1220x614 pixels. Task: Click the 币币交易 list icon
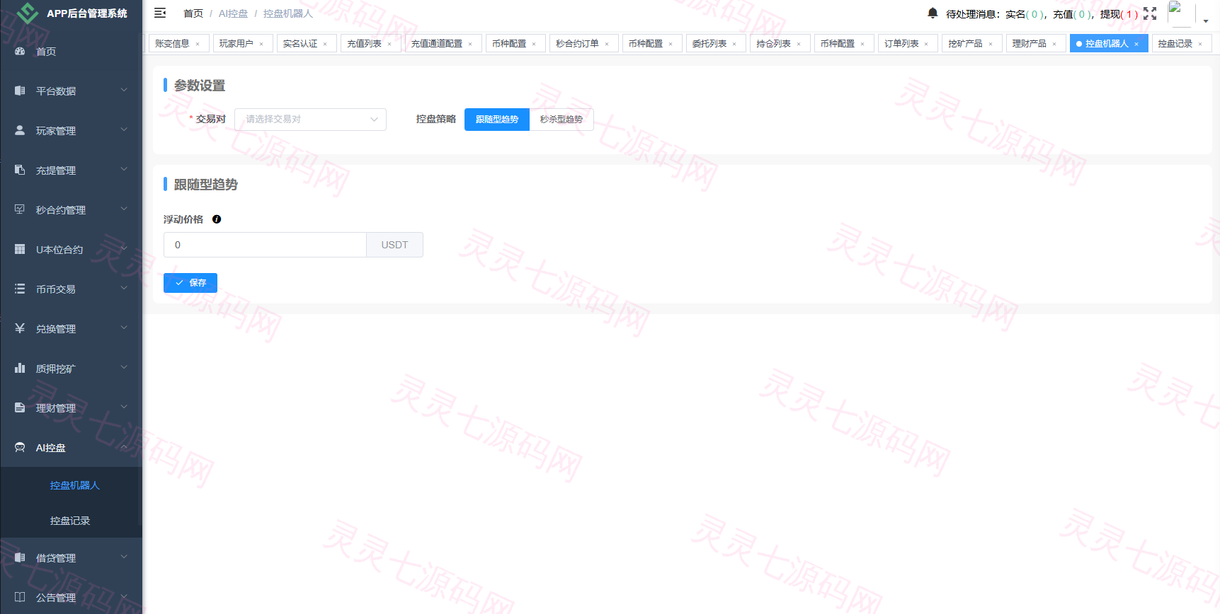(x=20, y=289)
